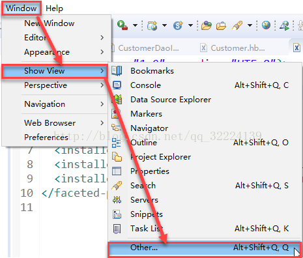
Task: Click the </faceted- closing tag text
Action: 74,193
